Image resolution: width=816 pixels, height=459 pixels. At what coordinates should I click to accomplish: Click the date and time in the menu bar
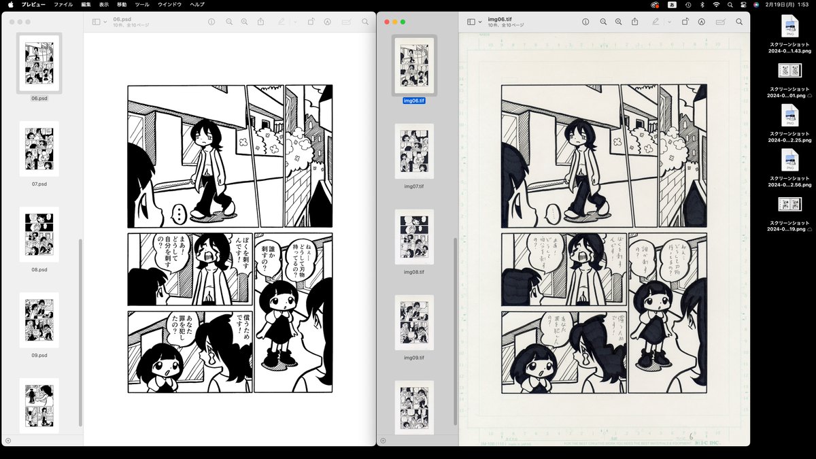point(787,5)
